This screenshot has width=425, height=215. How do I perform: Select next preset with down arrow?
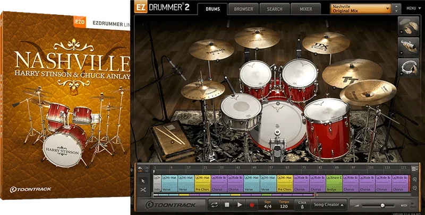click(x=396, y=11)
